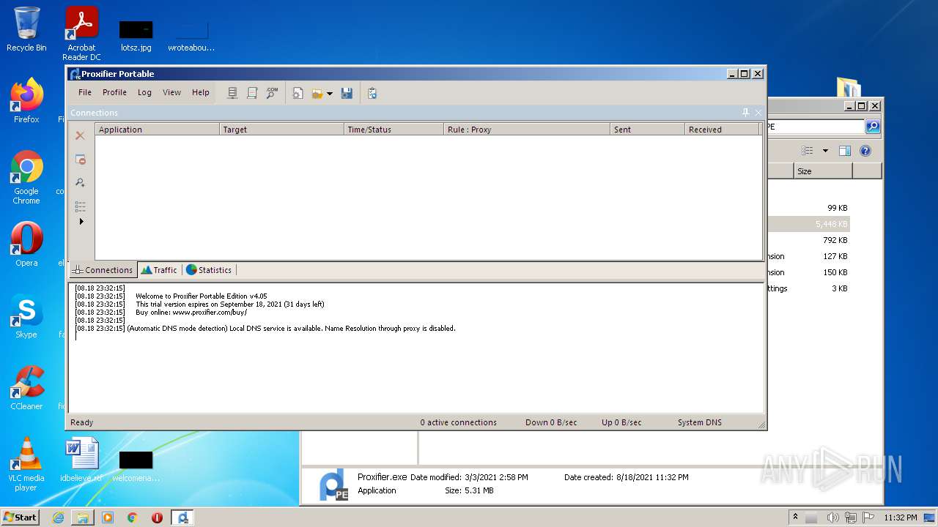
Task: Switch to the Traffic tab
Action: click(x=159, y=270)
